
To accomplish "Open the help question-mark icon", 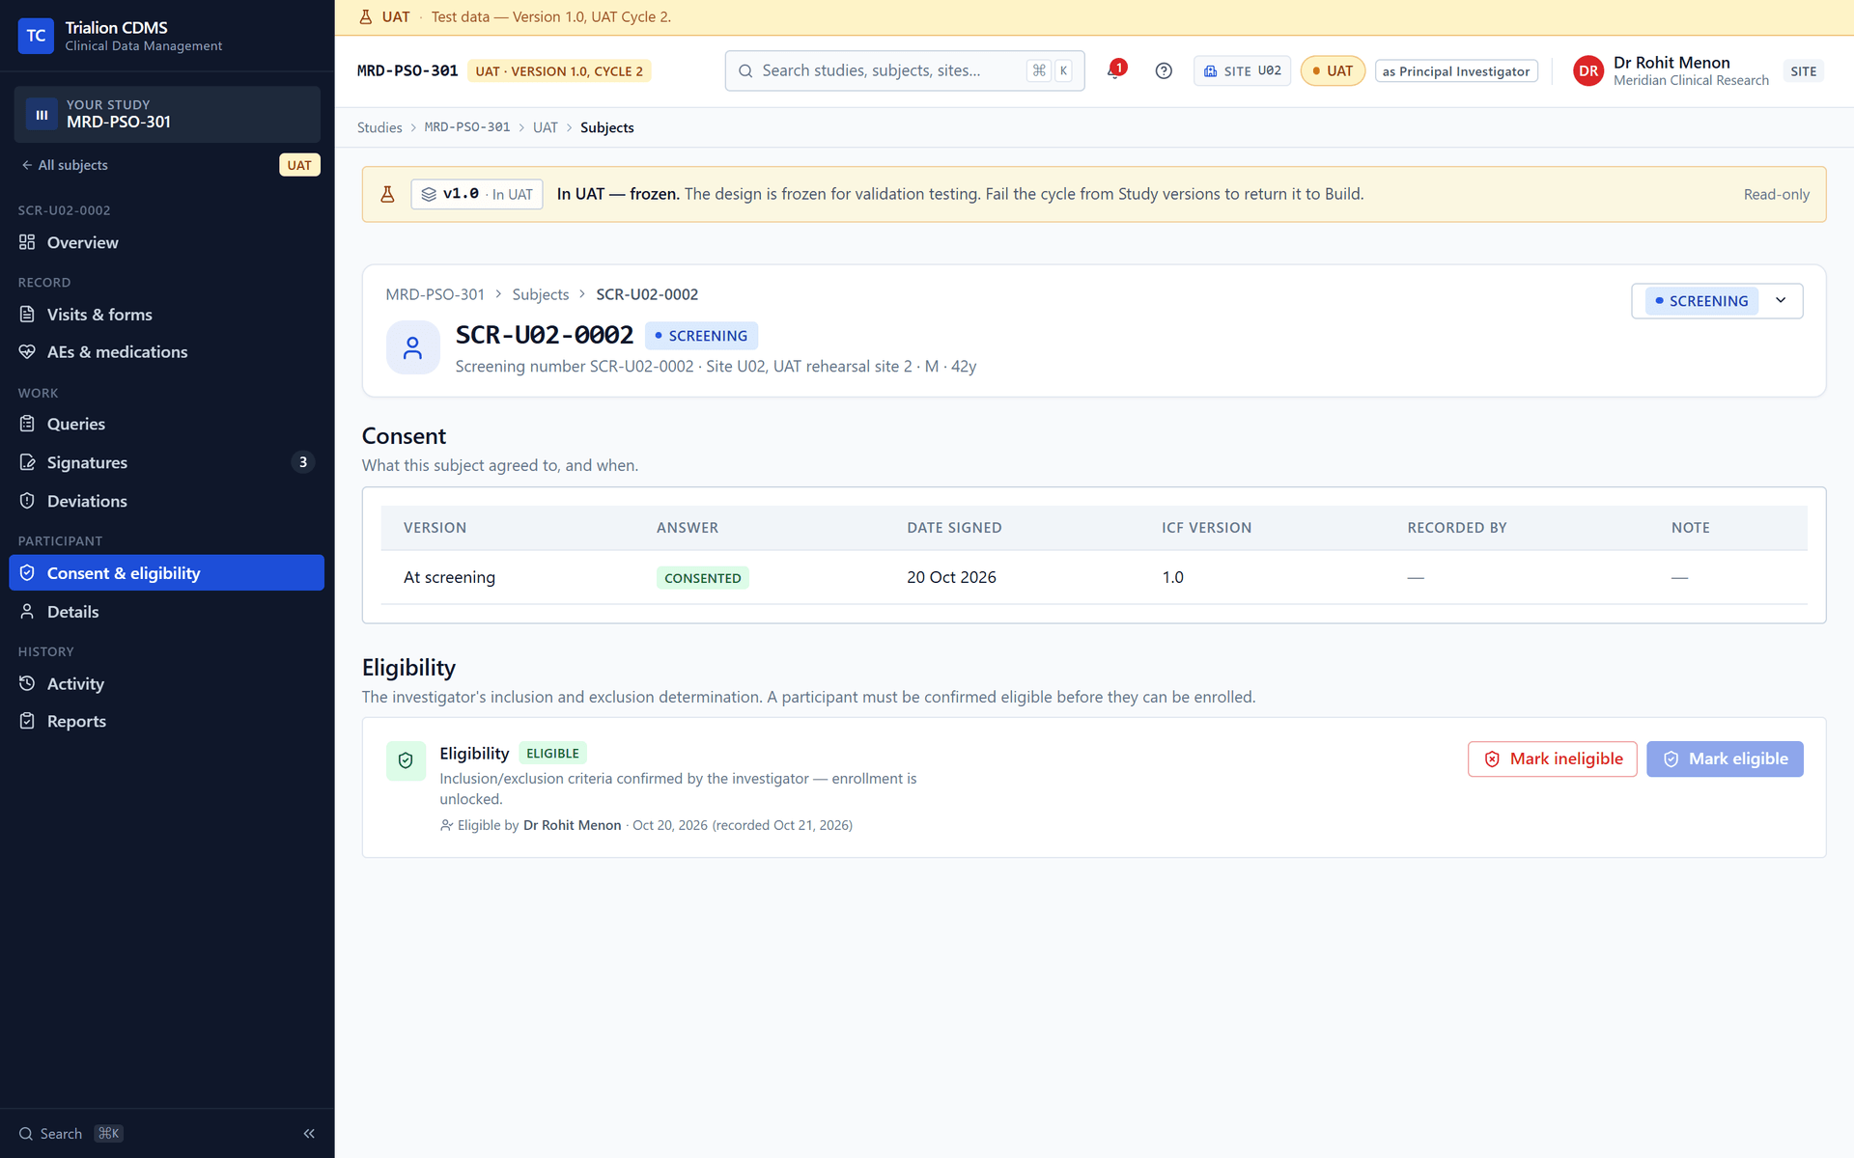I will (x=1164, y=70).
